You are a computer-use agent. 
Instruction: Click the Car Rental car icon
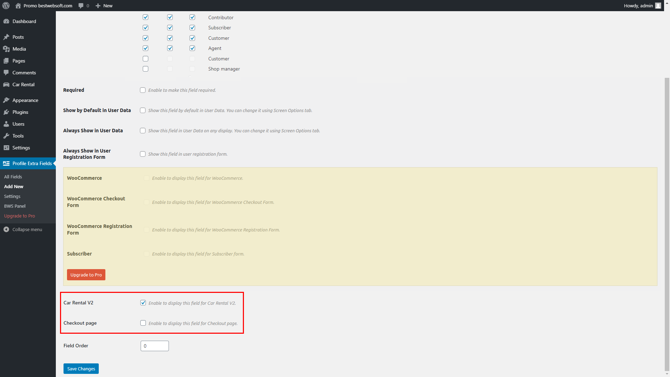6,84
